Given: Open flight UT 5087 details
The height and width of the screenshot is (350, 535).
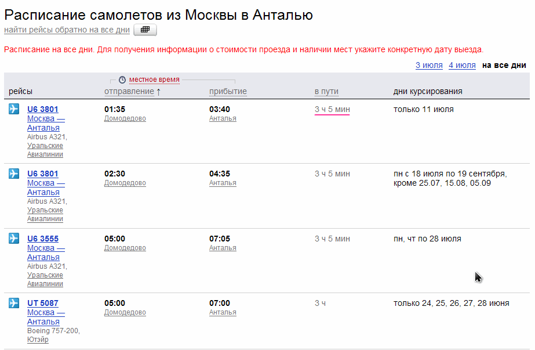Looking at the screenshot, I should pos(43,303).
